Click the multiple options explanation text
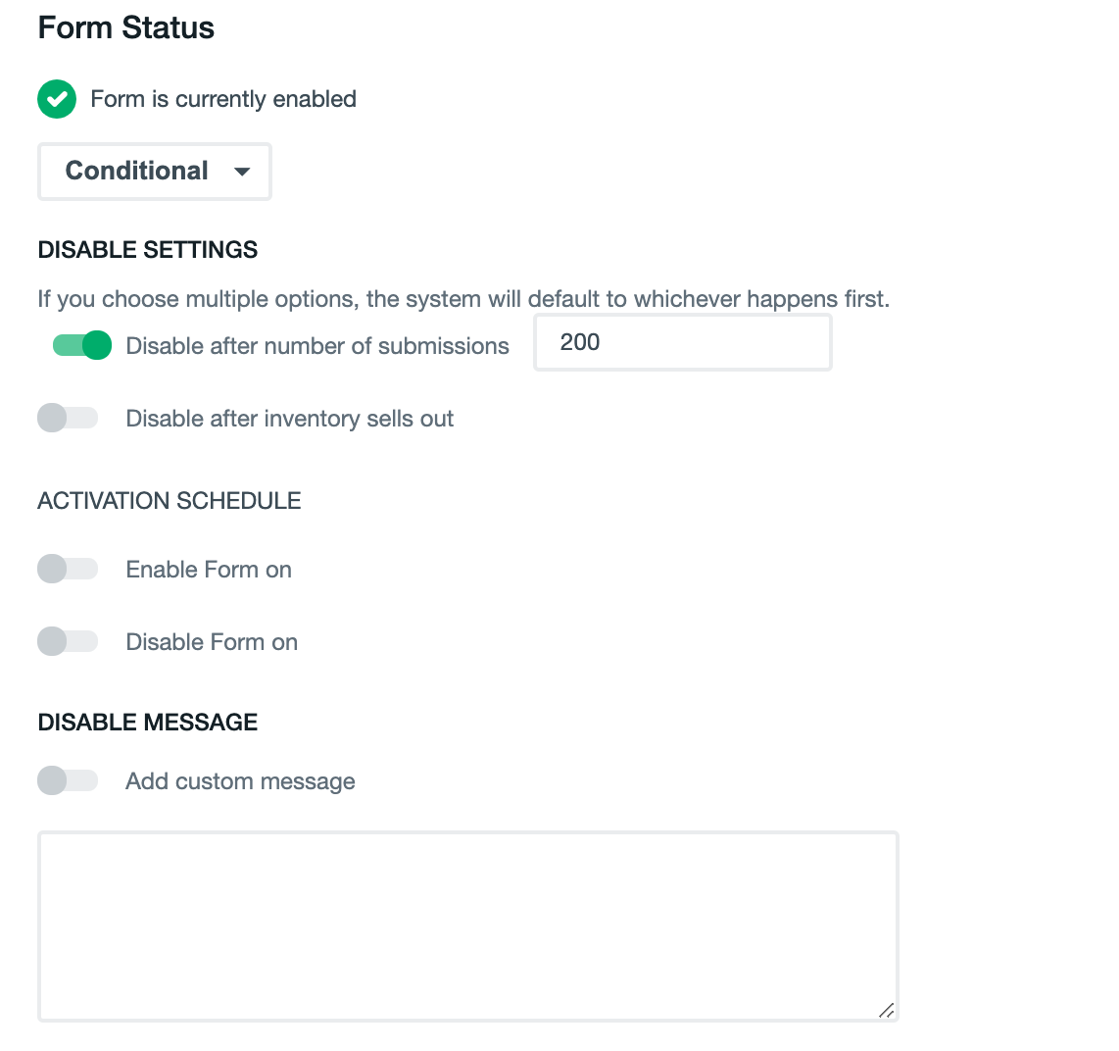The image size is (1119, 1051). point(463,299)
